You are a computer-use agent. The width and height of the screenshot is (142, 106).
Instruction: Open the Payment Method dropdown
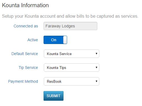72,81
